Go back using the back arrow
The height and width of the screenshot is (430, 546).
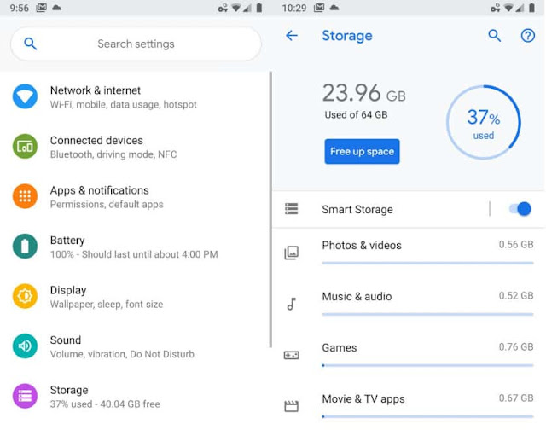click(292, 36)
